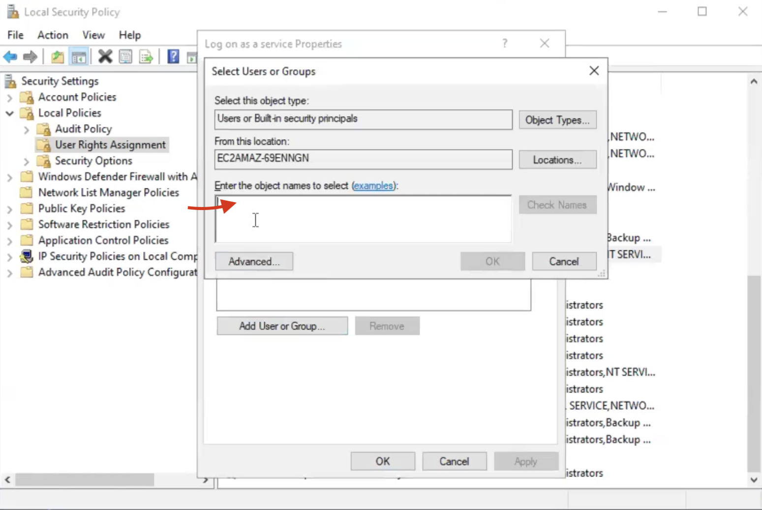
Task: Collapse the Local Policies tree node
Action: 9,114
